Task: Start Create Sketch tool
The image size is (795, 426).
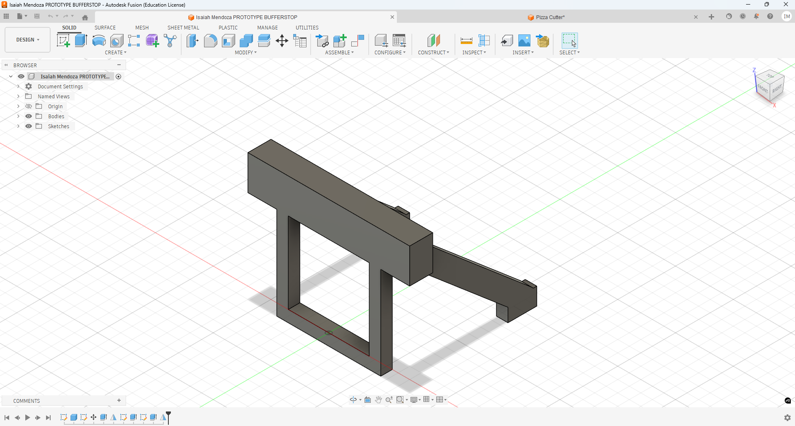Action: [x=63, y=41]
